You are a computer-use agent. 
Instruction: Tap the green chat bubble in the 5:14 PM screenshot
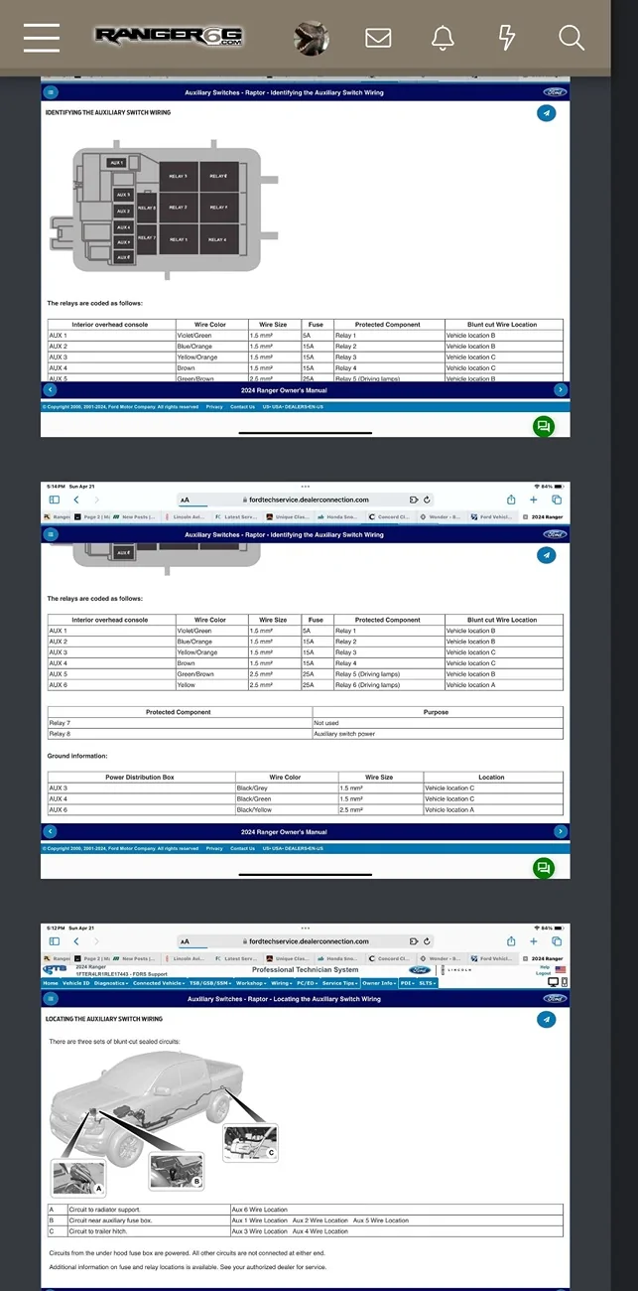point(544,868)
